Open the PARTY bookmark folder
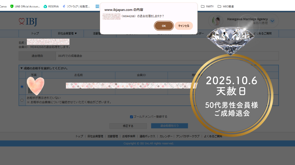The height and width of the screenshot is (165, 295). point(207,6)
